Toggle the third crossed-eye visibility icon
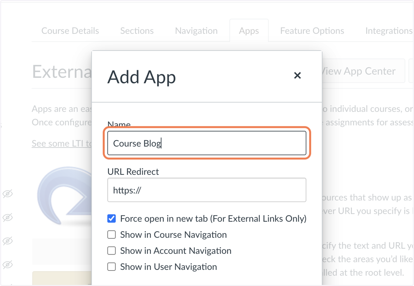Screen dimensions: 414x286 [x=8, y=240]
